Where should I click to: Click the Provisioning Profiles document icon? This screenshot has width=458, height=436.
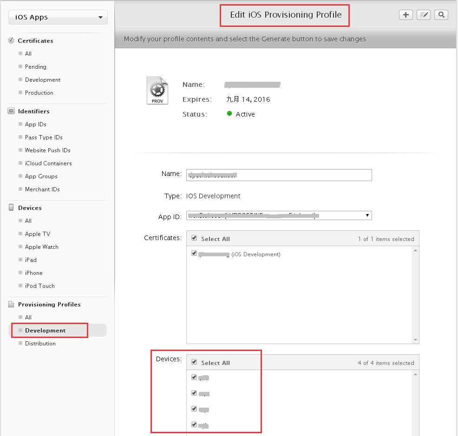coord(11,304)
